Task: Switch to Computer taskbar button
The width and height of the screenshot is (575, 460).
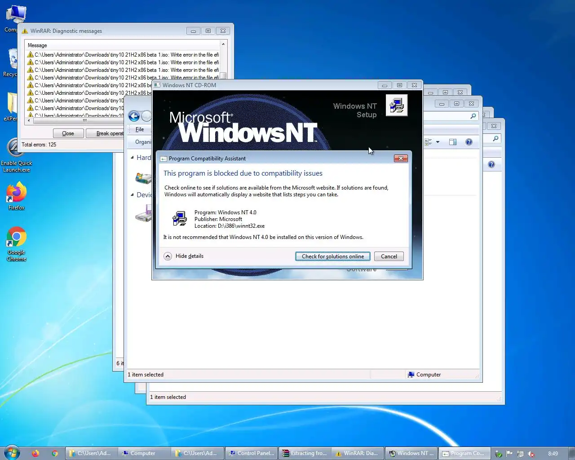Action: pyautogui.click(x=145, y=453)
